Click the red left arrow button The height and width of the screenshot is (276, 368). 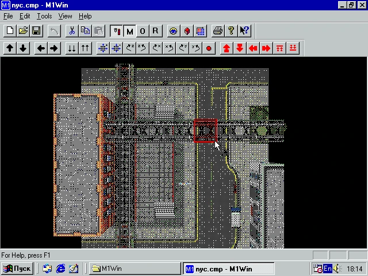point(253,48)
